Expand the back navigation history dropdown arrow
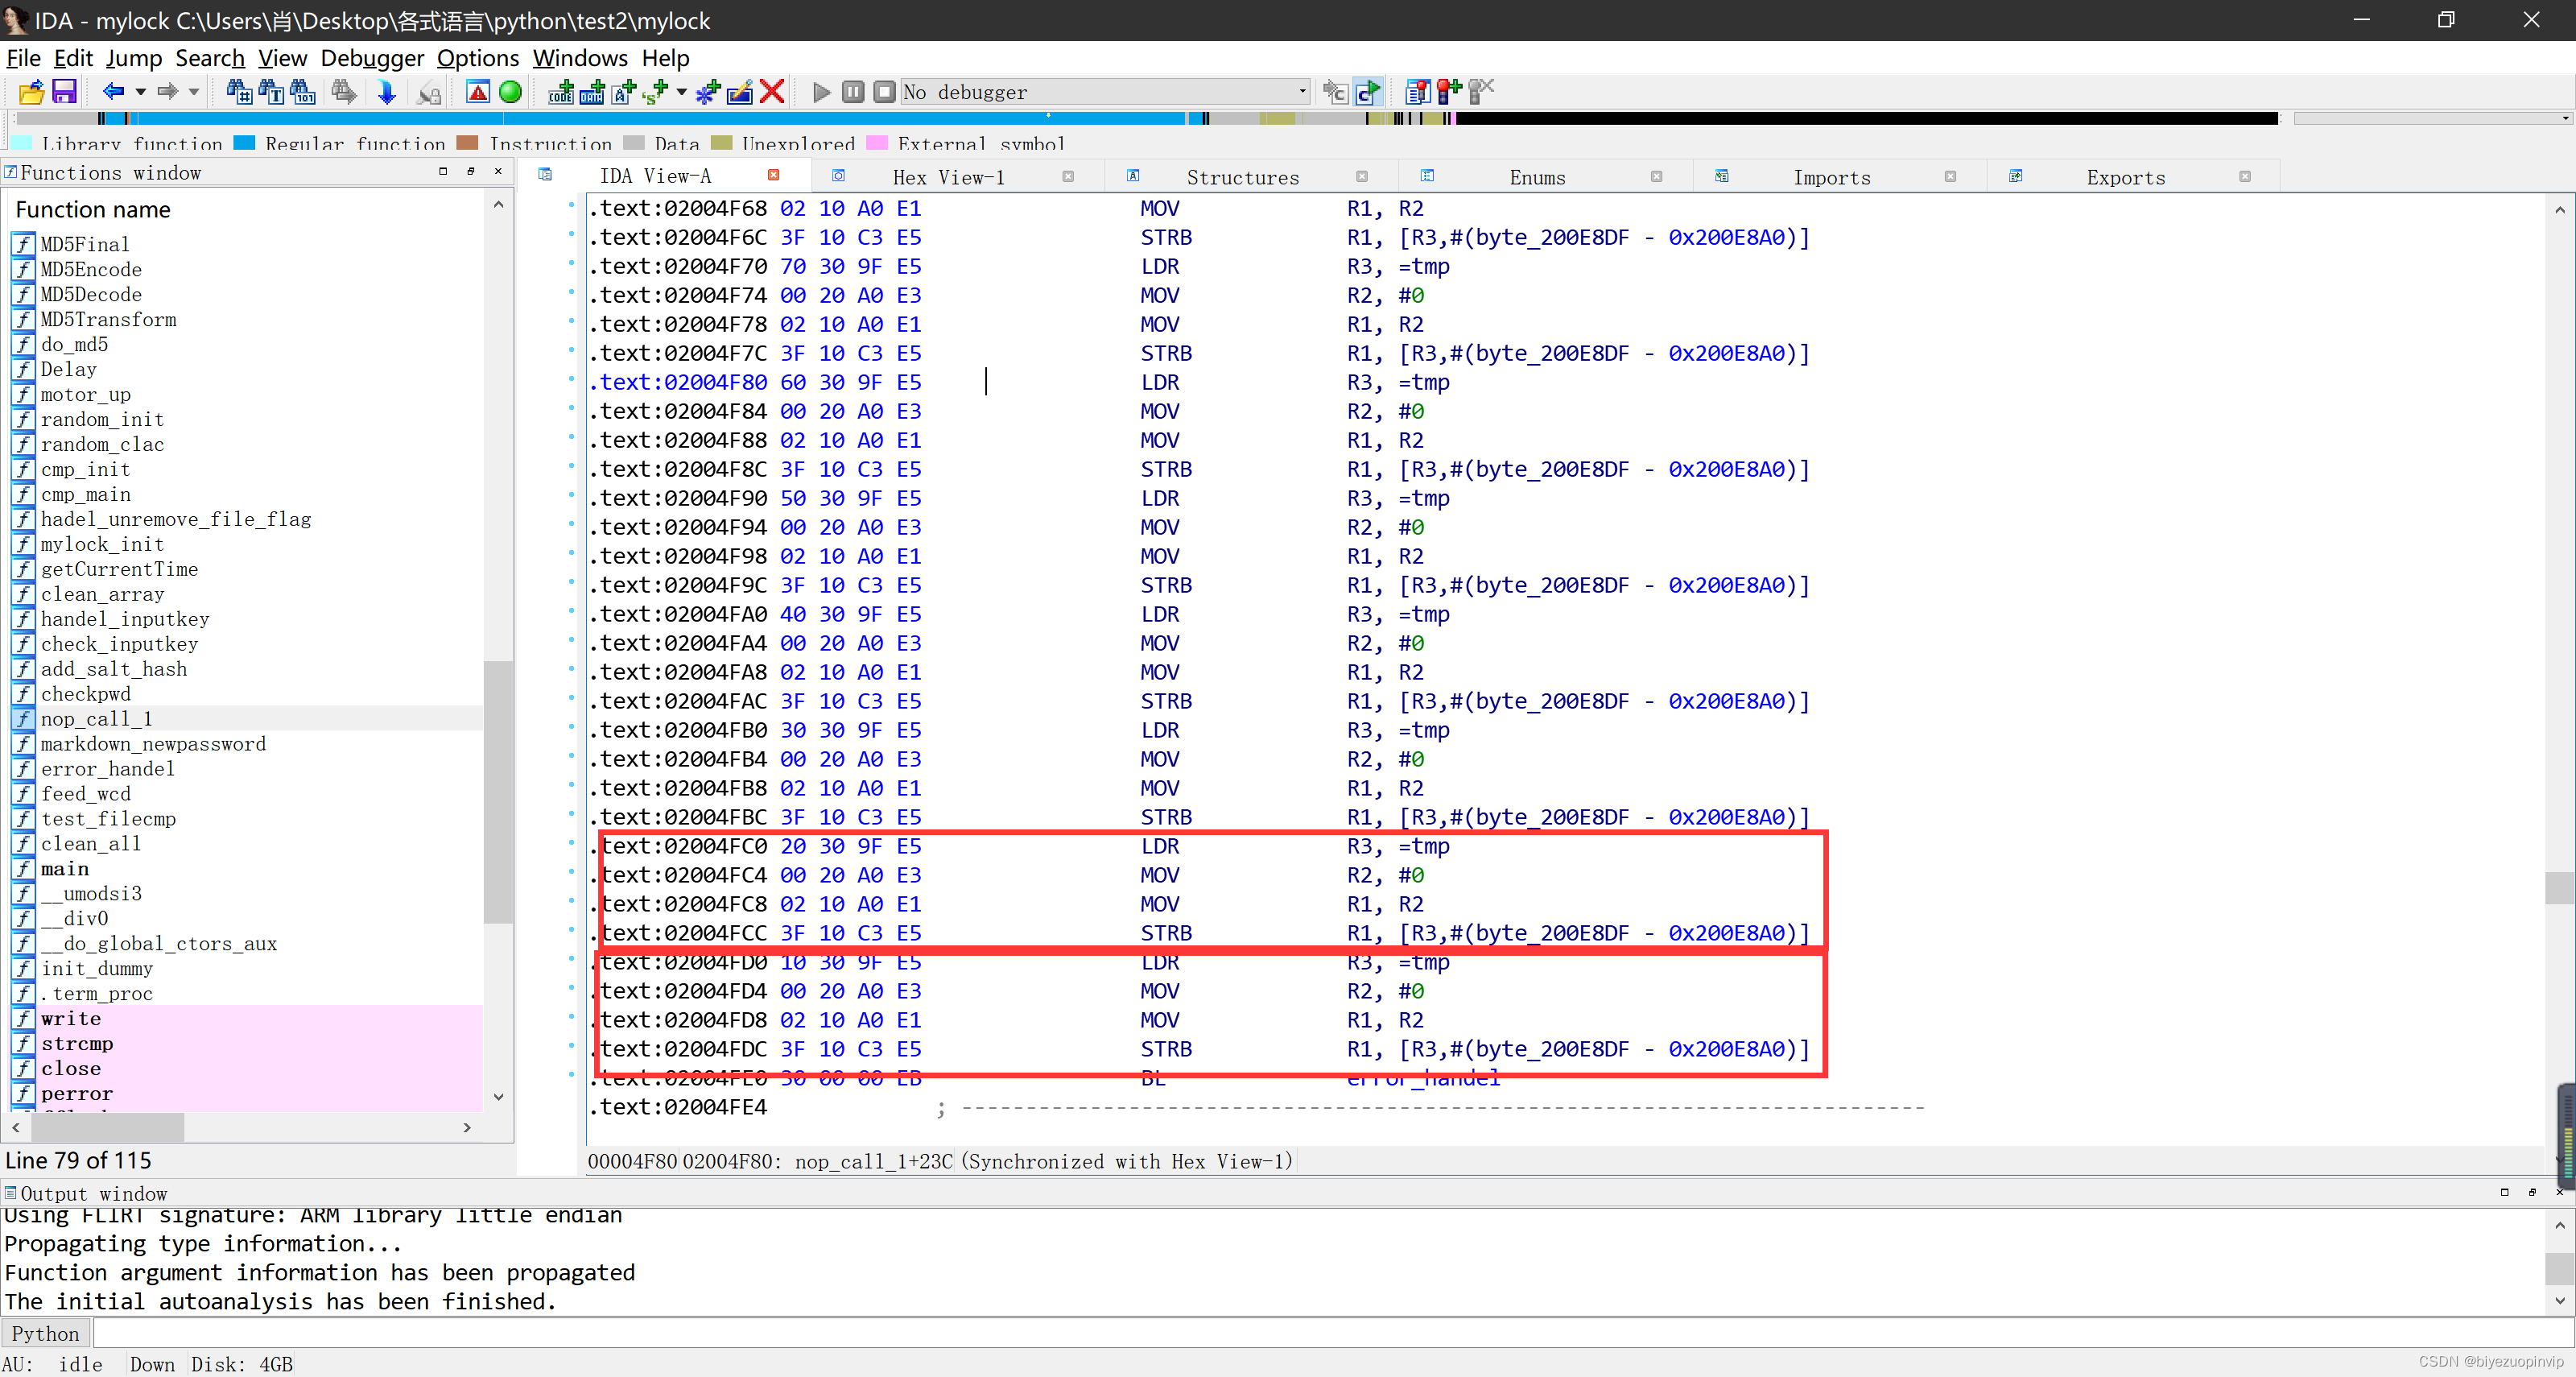The height and width of the screenshot is (1377, 2576). pos(141,92)
